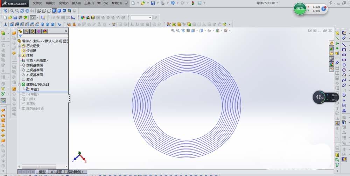Image resolution: width=350 pixels, height=176 pixels.
Task: Open the 文件(F) menu
Action: pos(37,3)
